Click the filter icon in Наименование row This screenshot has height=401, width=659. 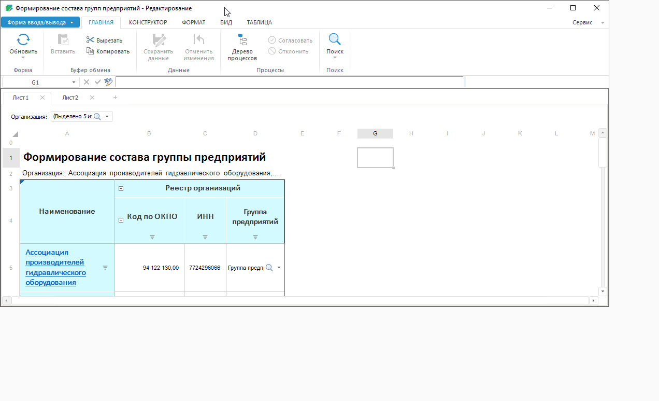[105, 268]
